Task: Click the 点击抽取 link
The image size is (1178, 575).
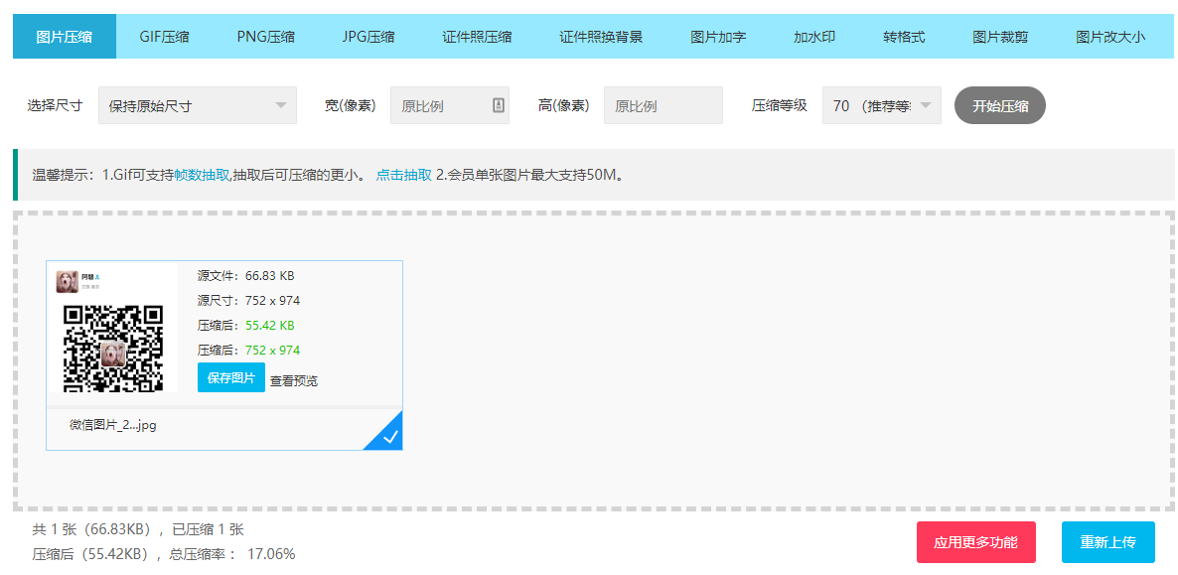Action: pyautogui.click(x=404, y=175)
